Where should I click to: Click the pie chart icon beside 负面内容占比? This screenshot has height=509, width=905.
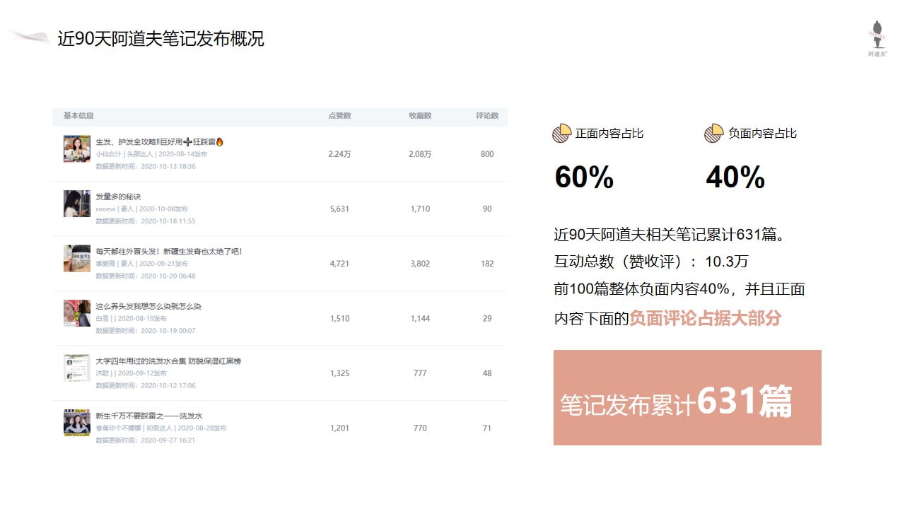click(714, 133)
